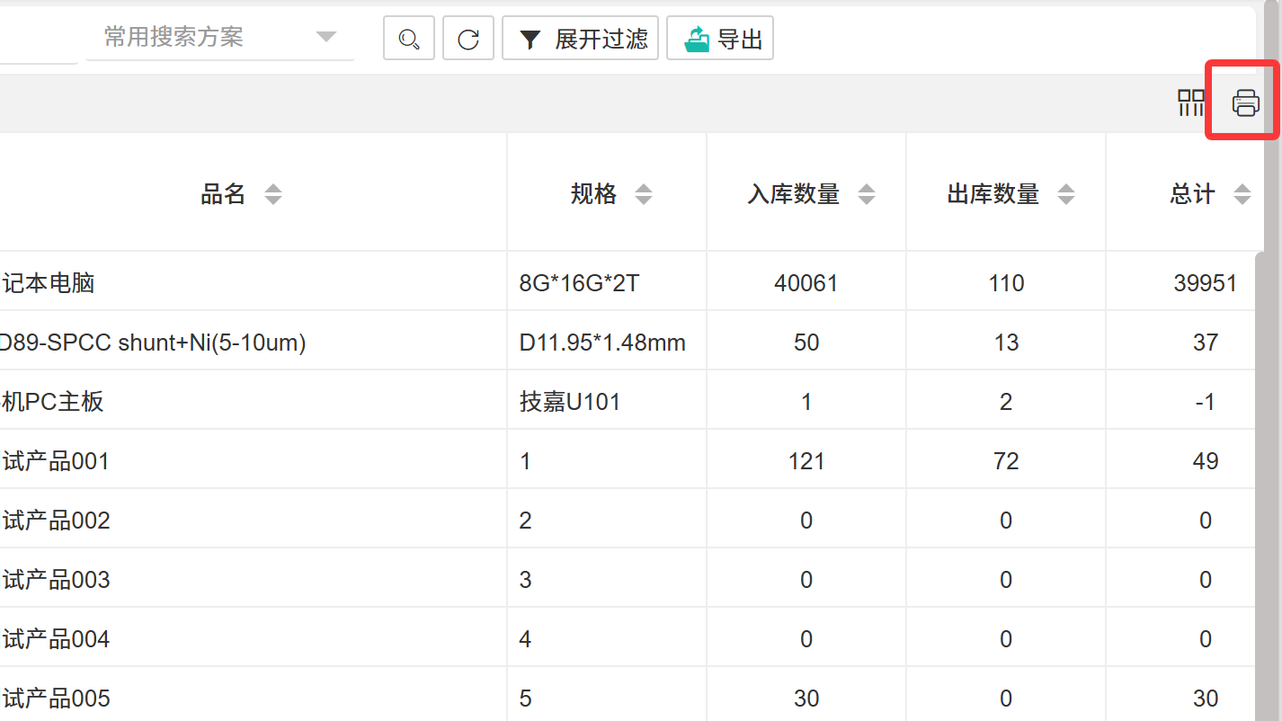Image resolution: width=1282 pixels, height=721 pixels.
Task: Click the 导出 export button
Action: 720,39
